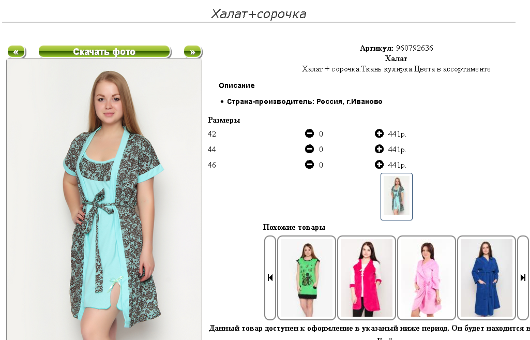Click the plus icon for size 42

tap(379, 134)
